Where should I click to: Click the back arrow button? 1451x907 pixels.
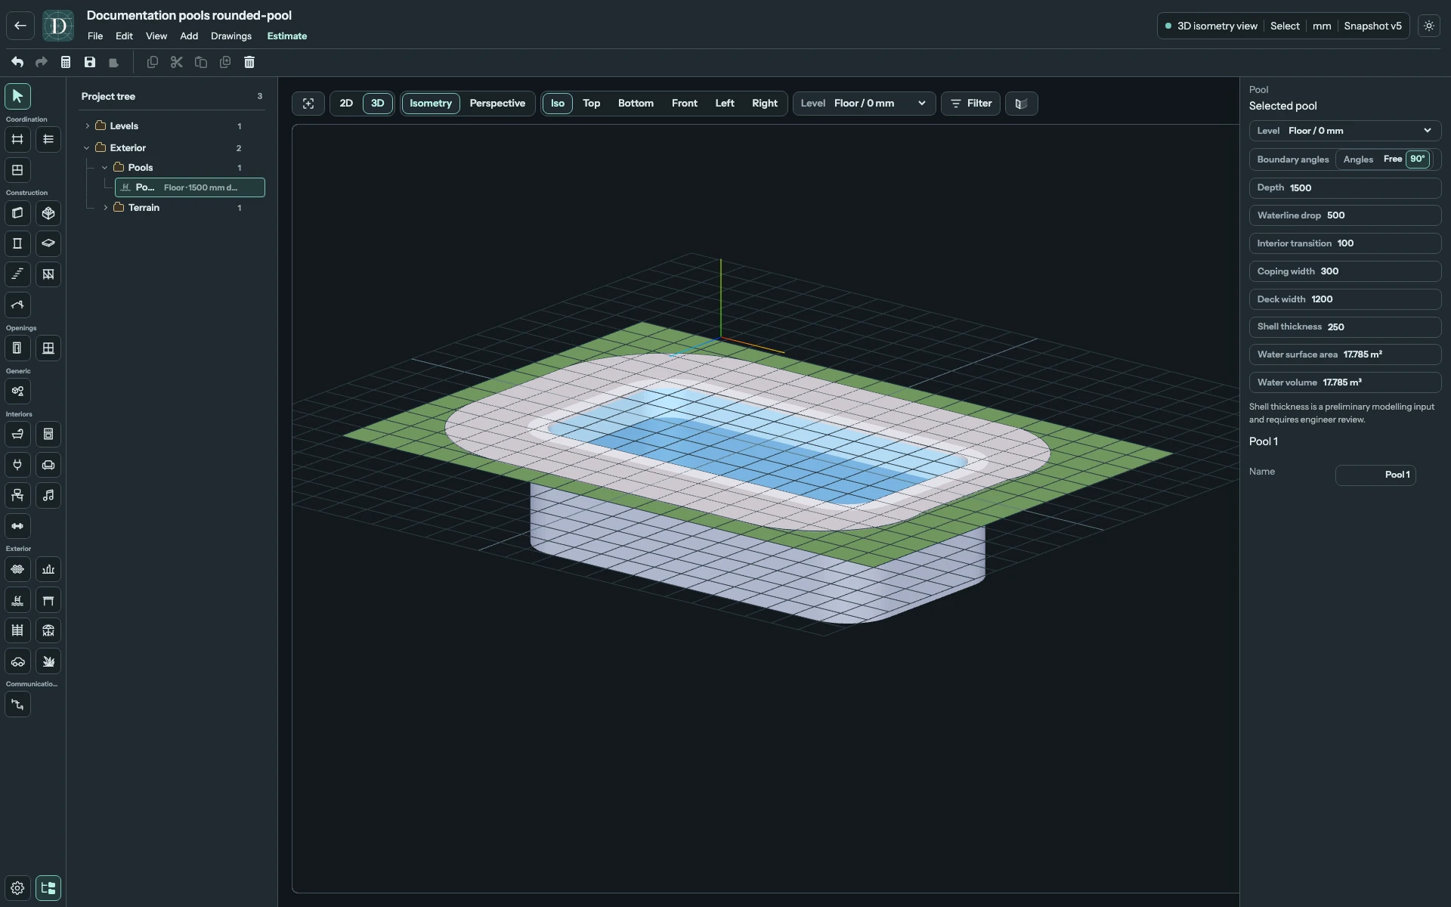click(20, 26)
